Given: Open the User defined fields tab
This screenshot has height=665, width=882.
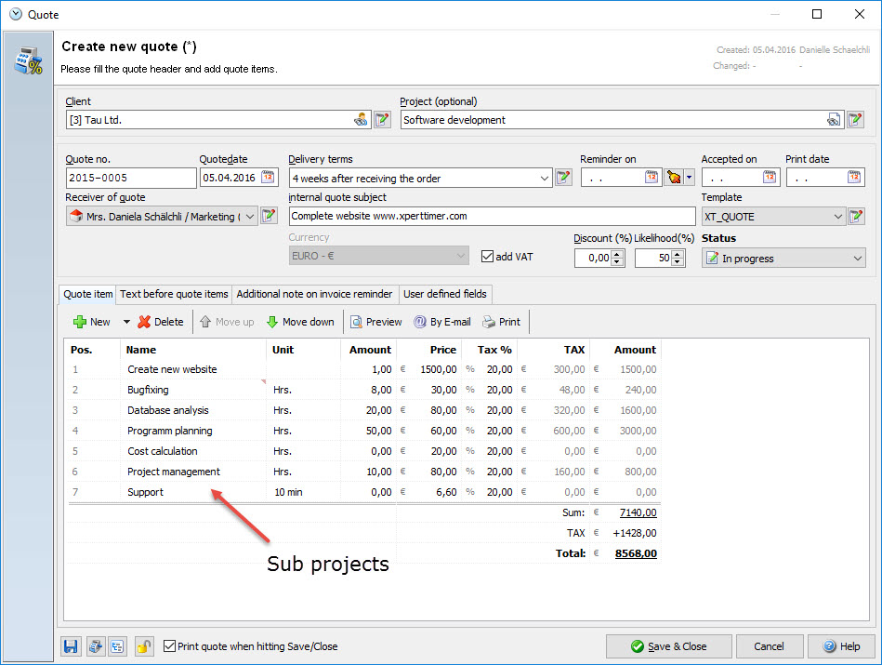Looking at the screenshot, I should click(444, 294).
